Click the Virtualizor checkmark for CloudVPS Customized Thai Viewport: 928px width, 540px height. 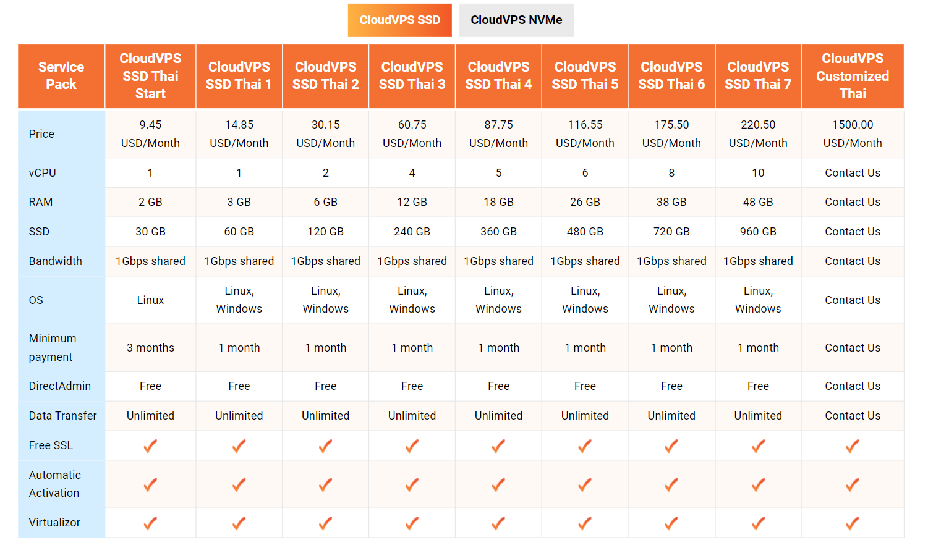[853, 522]
